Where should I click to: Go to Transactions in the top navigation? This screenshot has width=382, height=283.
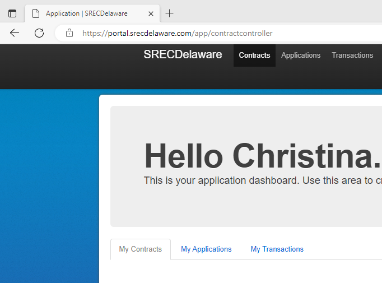[352, 55]
